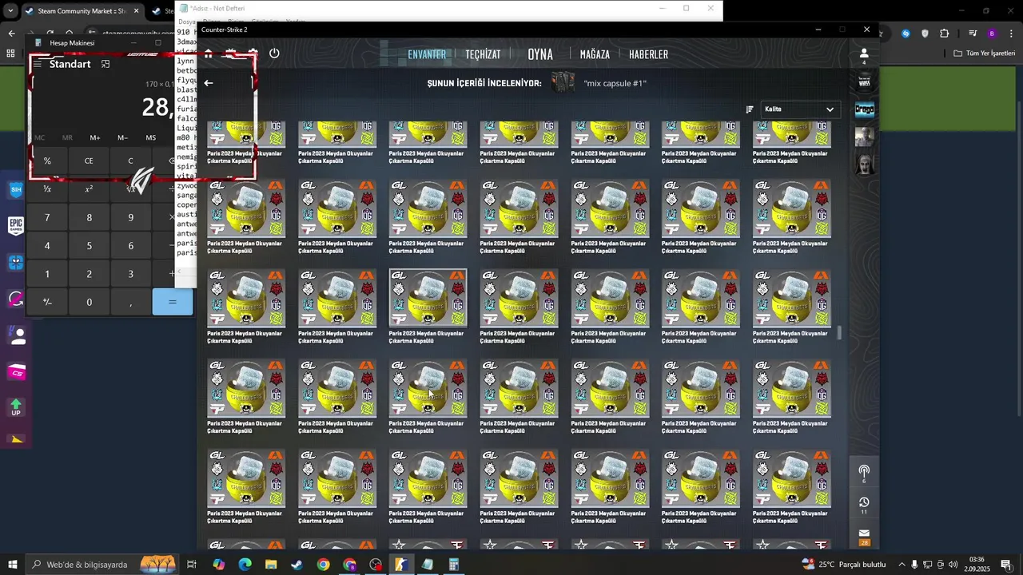
Task: Switch to Steam Community Market Chrome tab
Action: pos(82,11)
